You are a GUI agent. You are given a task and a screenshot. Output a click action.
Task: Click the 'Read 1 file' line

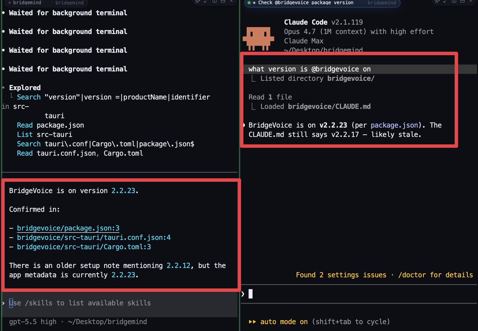(270, 97)
